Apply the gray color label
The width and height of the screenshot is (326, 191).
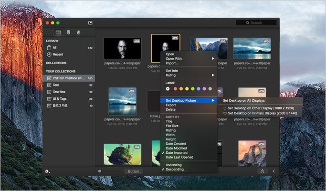click(x=210, y=89)
